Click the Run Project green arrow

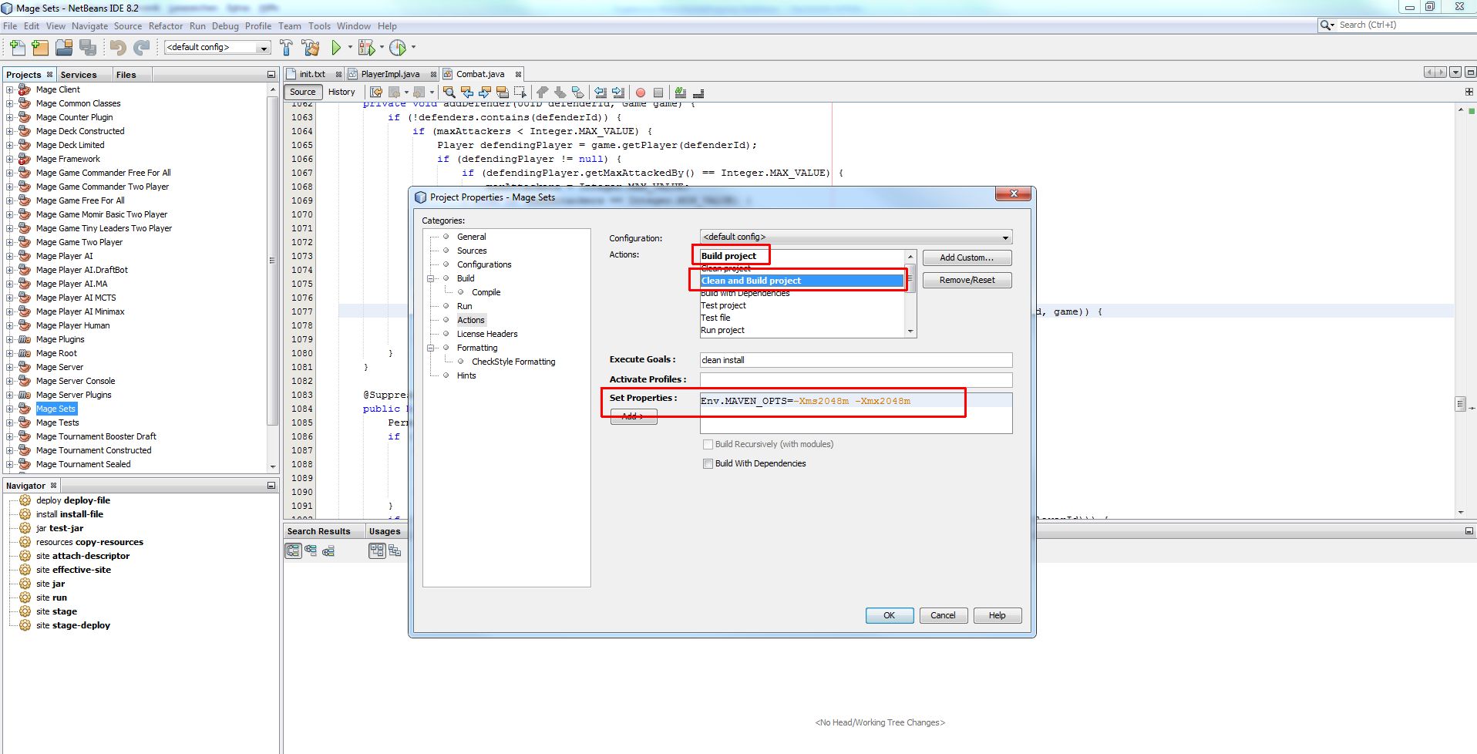(x=336, y=48)
